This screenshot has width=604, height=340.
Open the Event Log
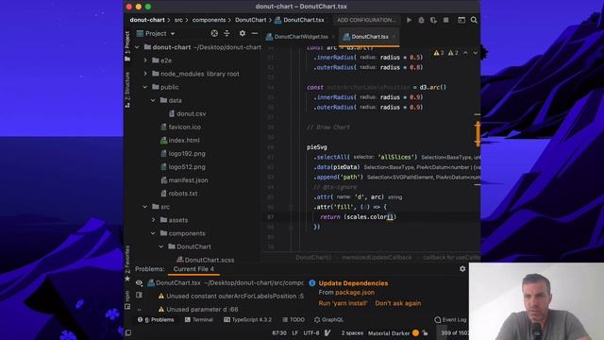pos(451,319)
